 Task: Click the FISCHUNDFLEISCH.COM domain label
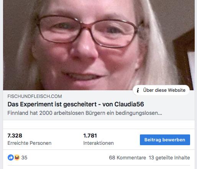point(34,96)
